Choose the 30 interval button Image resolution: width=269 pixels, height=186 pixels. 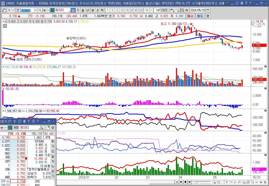pyautogui.click(x=131, y=10)
